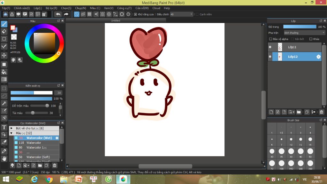Open the Cloud menu
Viewport: 327px width, 184px height.
(156, 8)
